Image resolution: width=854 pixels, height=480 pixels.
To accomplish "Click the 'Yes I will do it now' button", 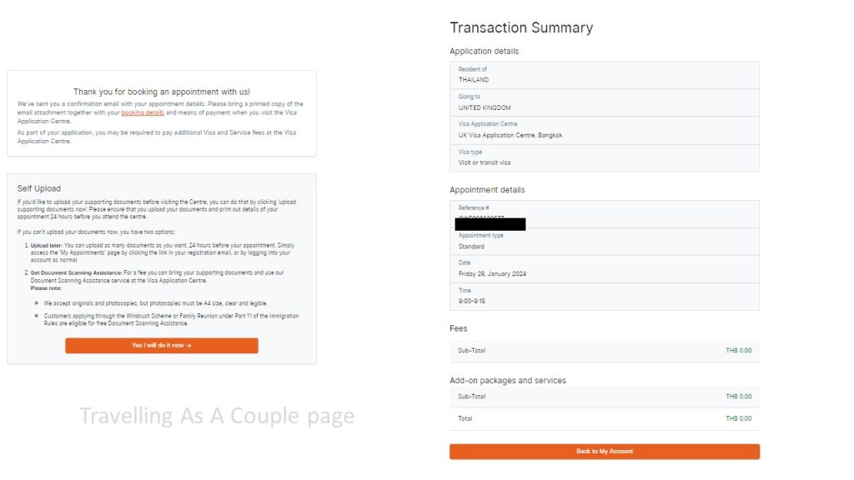I will pyautogui.click(x=162, y=345).
